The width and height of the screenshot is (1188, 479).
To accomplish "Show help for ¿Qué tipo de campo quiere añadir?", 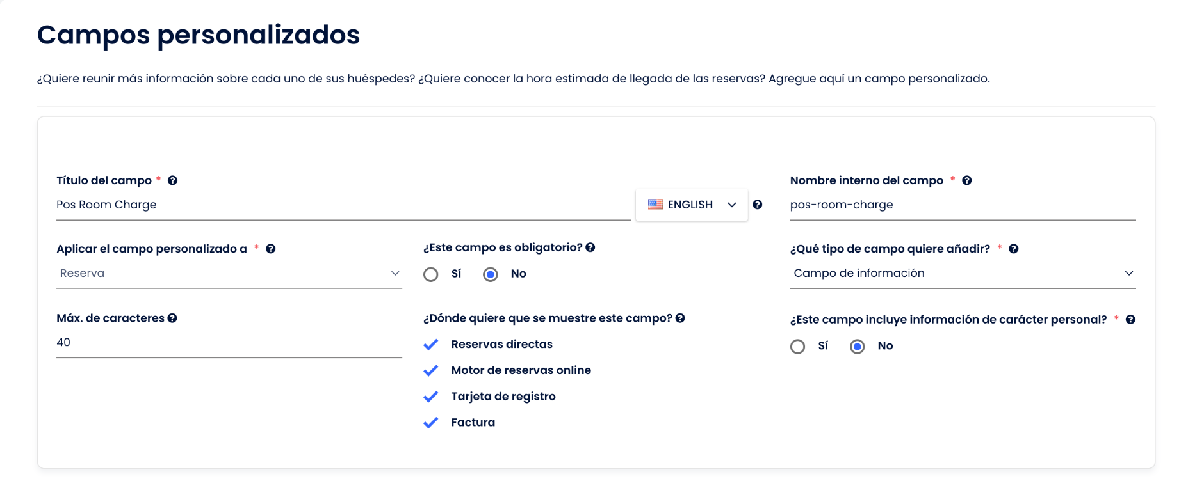I will 1014,249.
